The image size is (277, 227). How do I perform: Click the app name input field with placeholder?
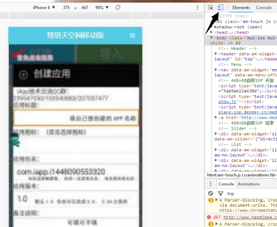[76, 118]
